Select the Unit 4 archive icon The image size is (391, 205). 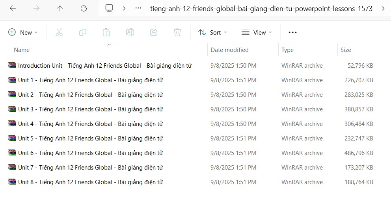click(12, 124)
